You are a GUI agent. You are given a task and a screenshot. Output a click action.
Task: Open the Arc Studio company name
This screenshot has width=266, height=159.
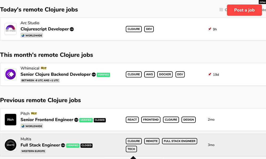[30, 23]
